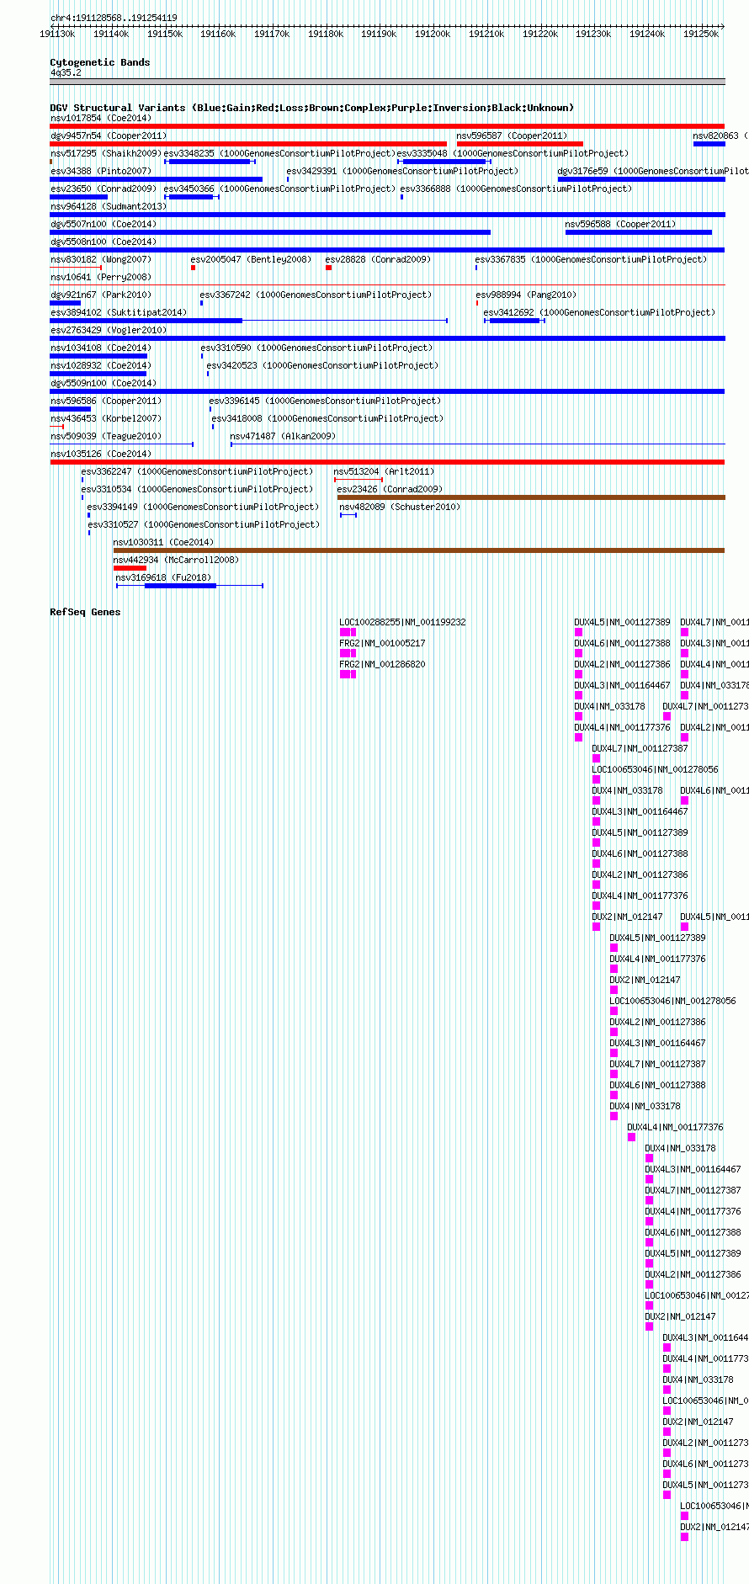
Task: Open variant esv3894102 (Suktitipat2014)
Action: pyautogui.click(x=119, y=312)
